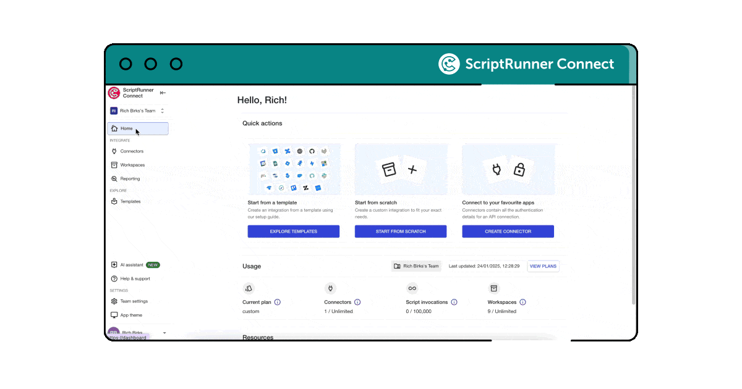Screen dimensions: 742x389
Task: Click the Workspaces usage archive icon
Action: pyautogui.click(x=493, y=288)
